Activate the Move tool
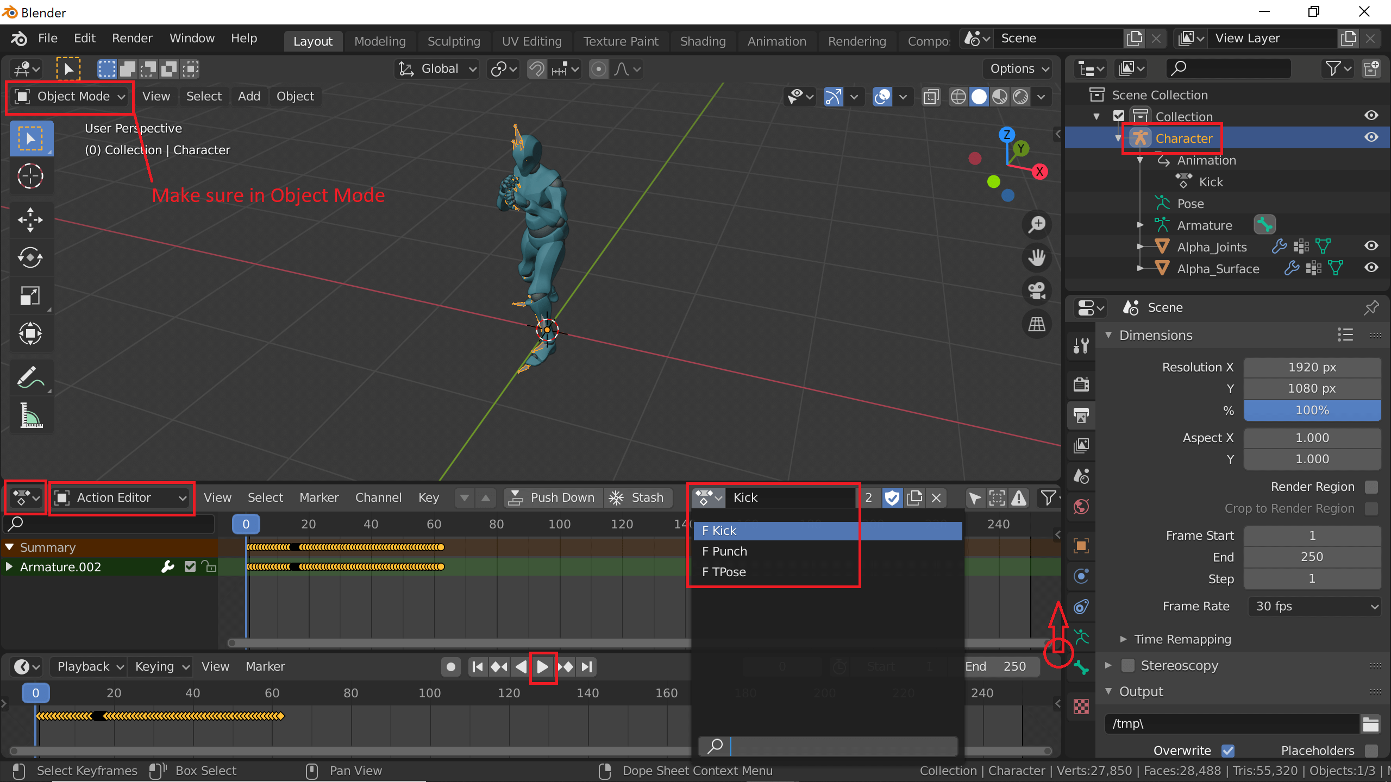 [x=30, y=220]
